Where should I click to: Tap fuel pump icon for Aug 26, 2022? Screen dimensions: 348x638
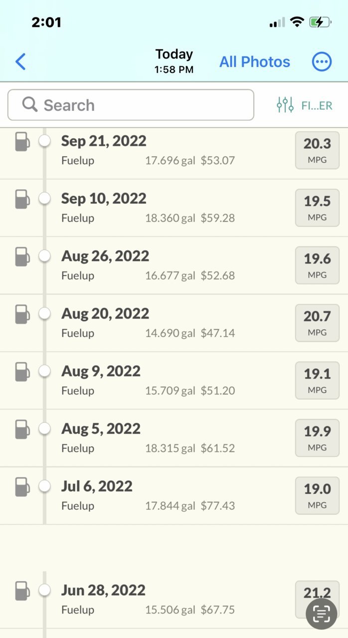[22, 257]
